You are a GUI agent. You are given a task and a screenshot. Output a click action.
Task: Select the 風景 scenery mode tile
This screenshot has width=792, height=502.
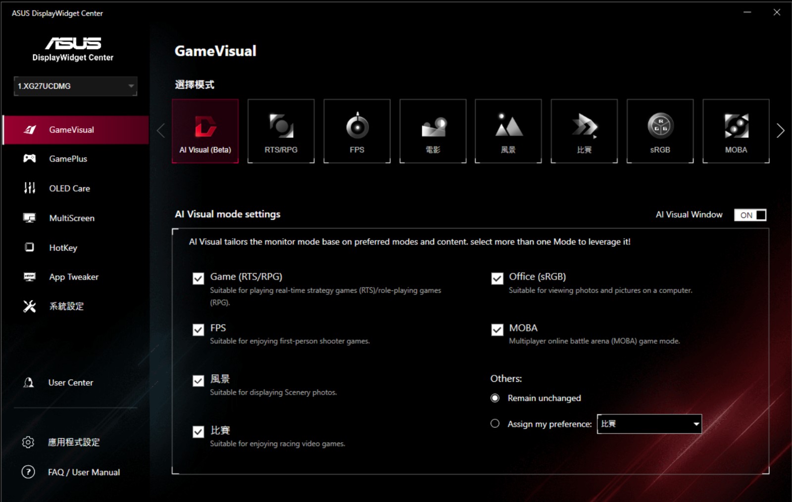508,131
